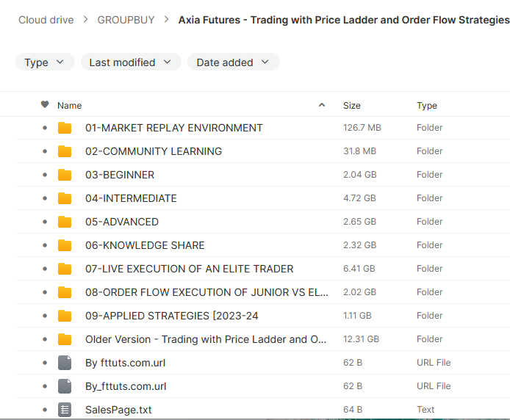Sort by Size column header
The width and height of the screenshot is (510, 420).
352,105
